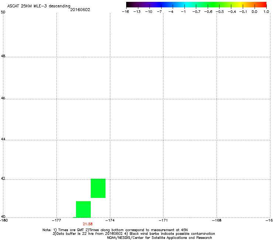
Task: Click the colorbar label -4
Action: tap(171, 12)
